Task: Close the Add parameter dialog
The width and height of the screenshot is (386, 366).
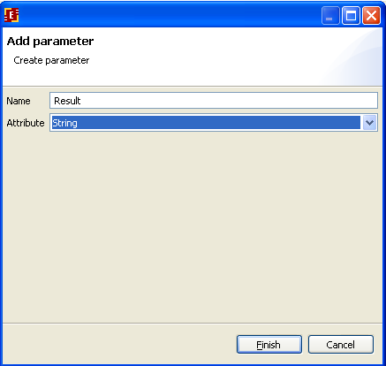Action: tap(371, 16)
